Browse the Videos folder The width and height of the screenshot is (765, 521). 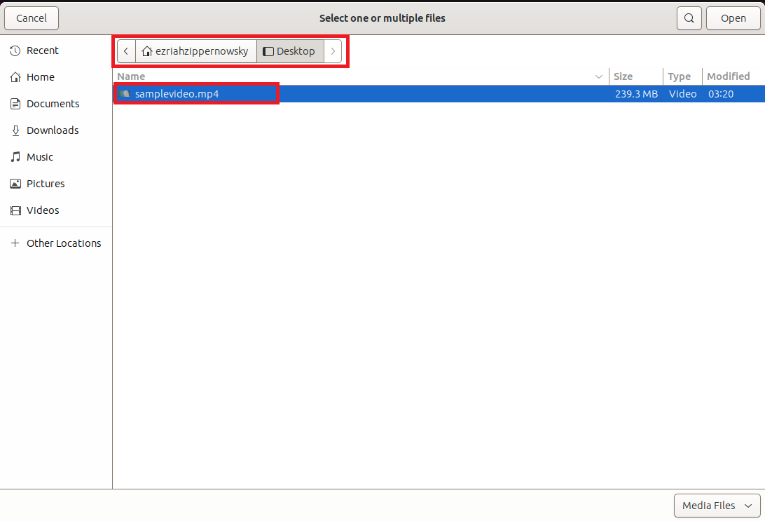click(43, 210)
